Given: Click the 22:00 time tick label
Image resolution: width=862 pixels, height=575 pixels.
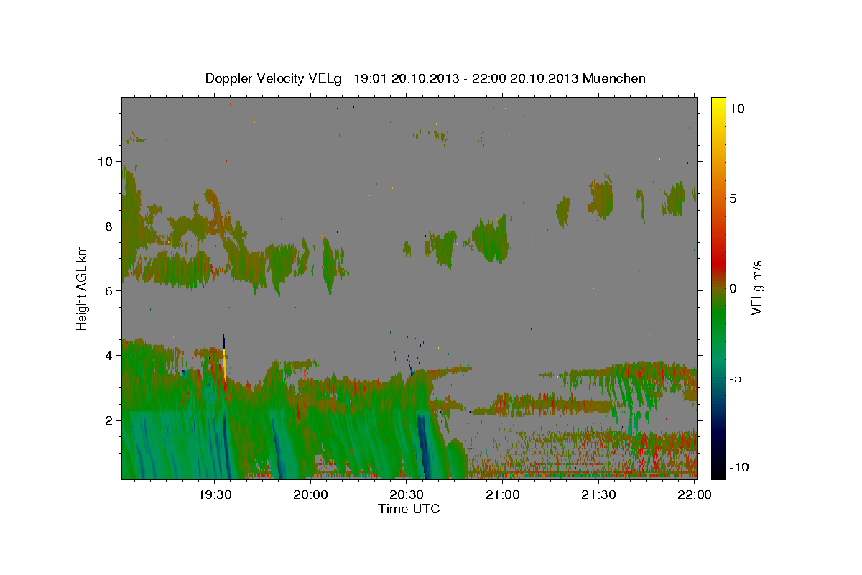Looking at the screenshot, I should (x=695, y=494).
